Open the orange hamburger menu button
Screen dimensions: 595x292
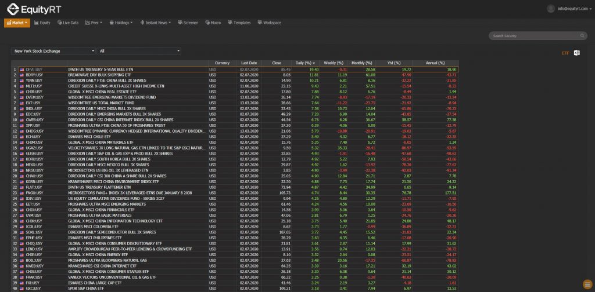[x=587, y=284]
